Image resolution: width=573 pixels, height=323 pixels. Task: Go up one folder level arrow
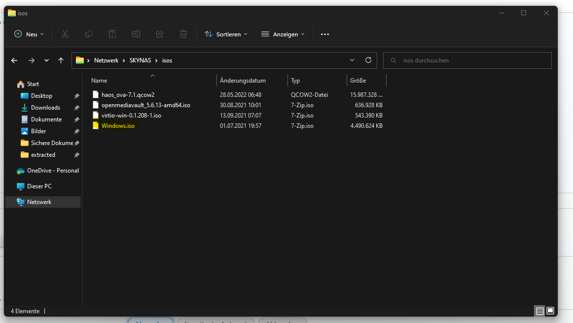click(61, 60)
